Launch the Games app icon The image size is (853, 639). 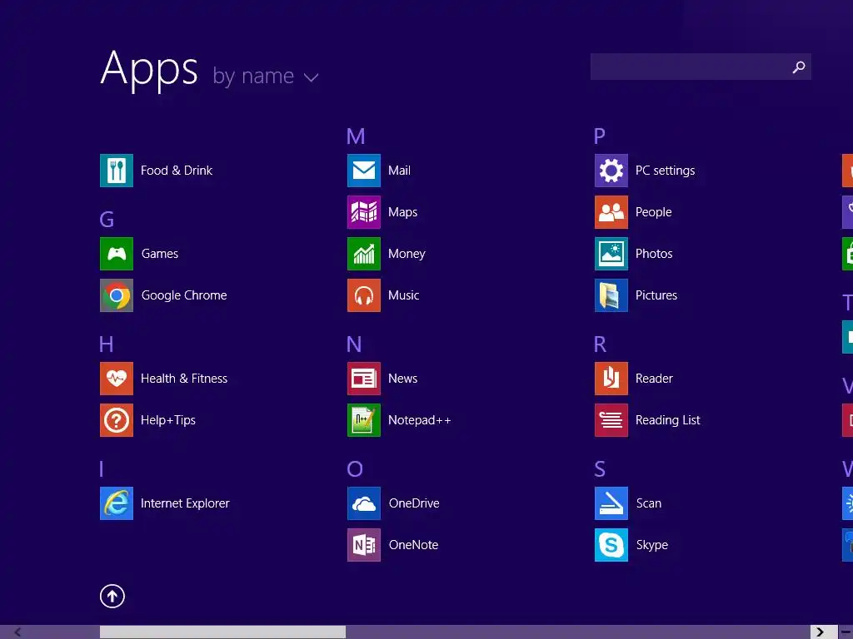click(x=117, y=254)
